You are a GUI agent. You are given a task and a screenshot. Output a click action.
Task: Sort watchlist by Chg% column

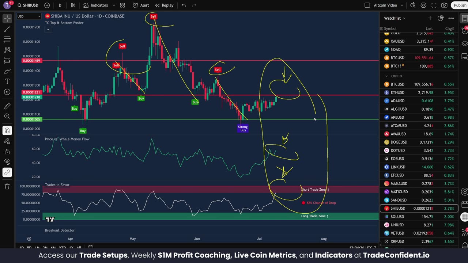click(x=450, y=28)
